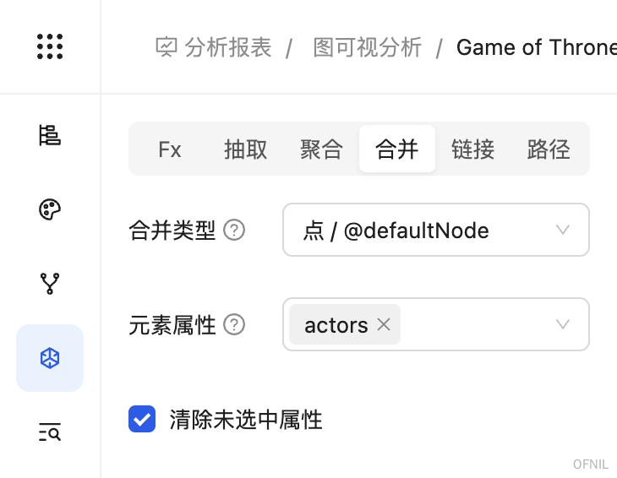Open the 点 / @defaultNode combo box

[436, 230]
